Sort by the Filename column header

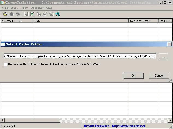click(x=17, y=21)
